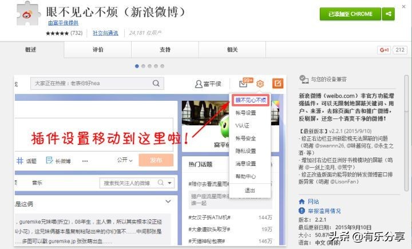Click the 与您的设备兼容 compatibility icon

click(304, 79)
